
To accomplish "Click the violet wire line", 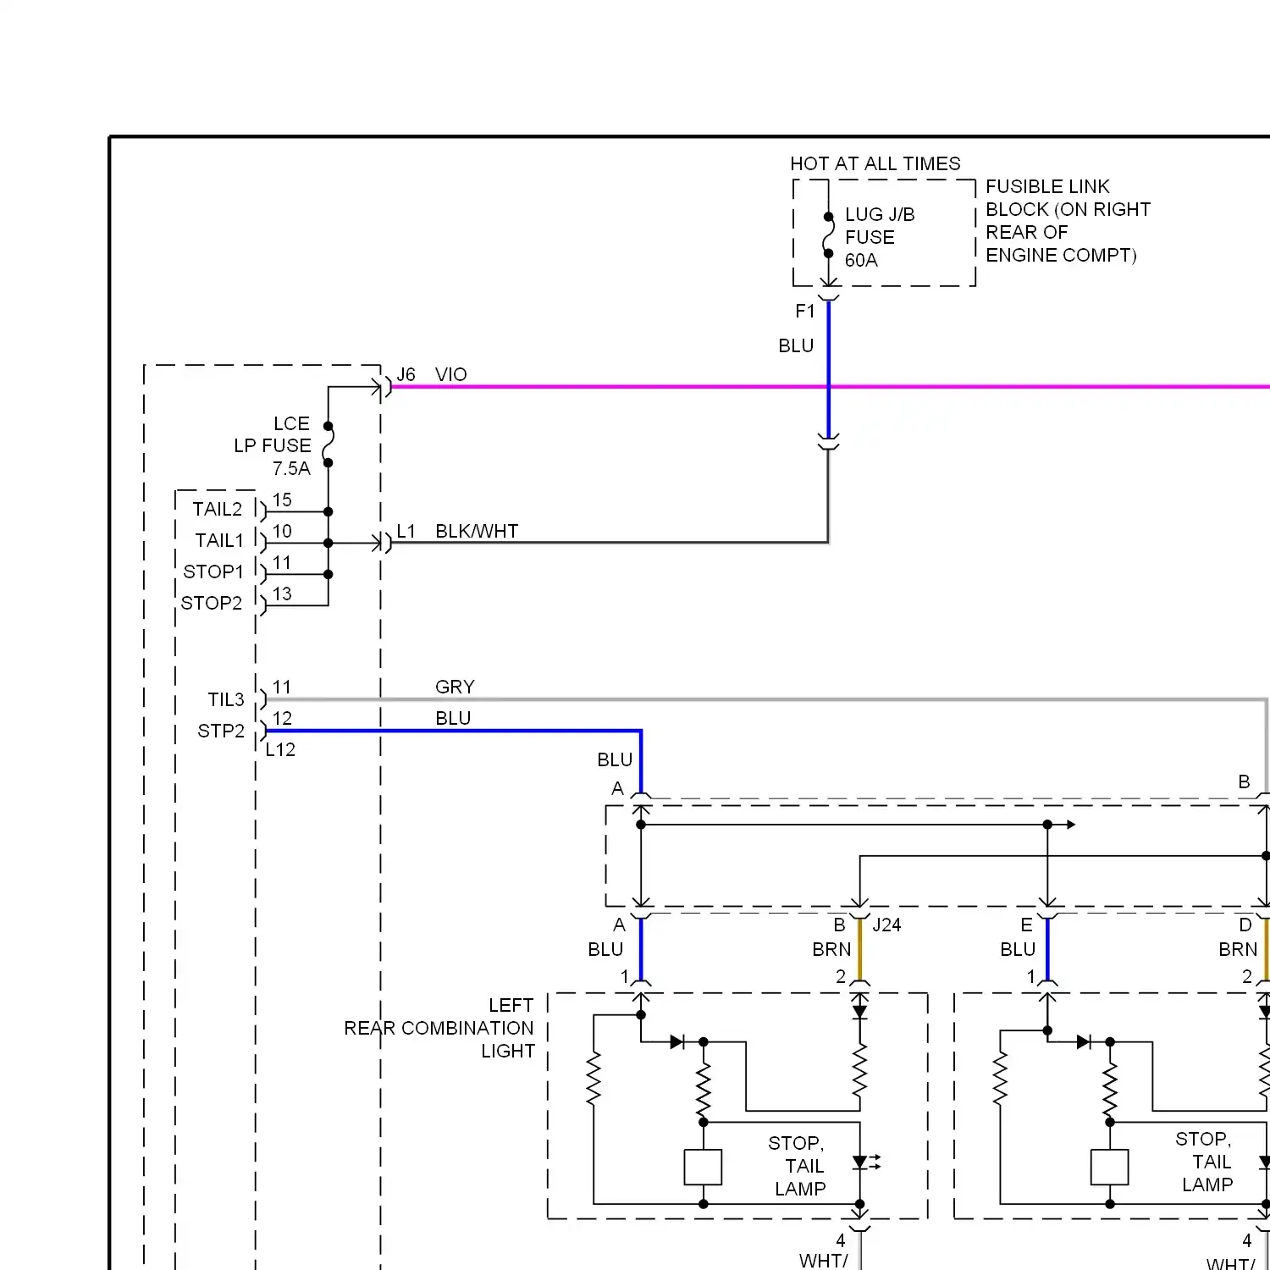I will (830, 387).
